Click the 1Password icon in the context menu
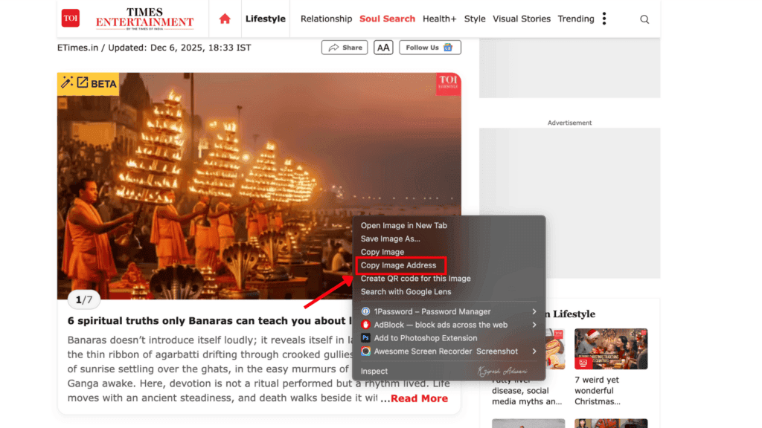This screenshot has width=762, height=428. 365,311
